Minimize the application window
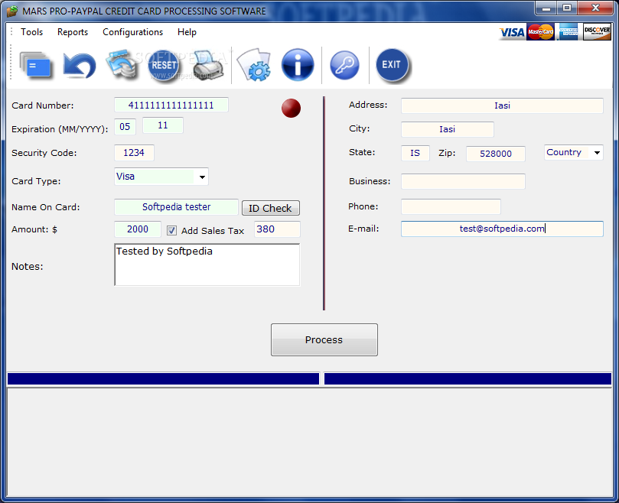The height and width of the screenshot is (503, 619). (546, 8)
